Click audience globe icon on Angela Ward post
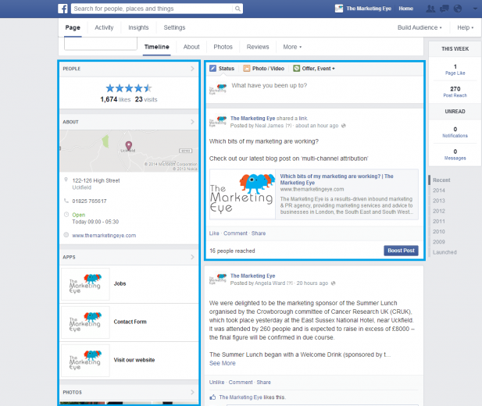Screen dimensions: 482x406 (334, 283)
